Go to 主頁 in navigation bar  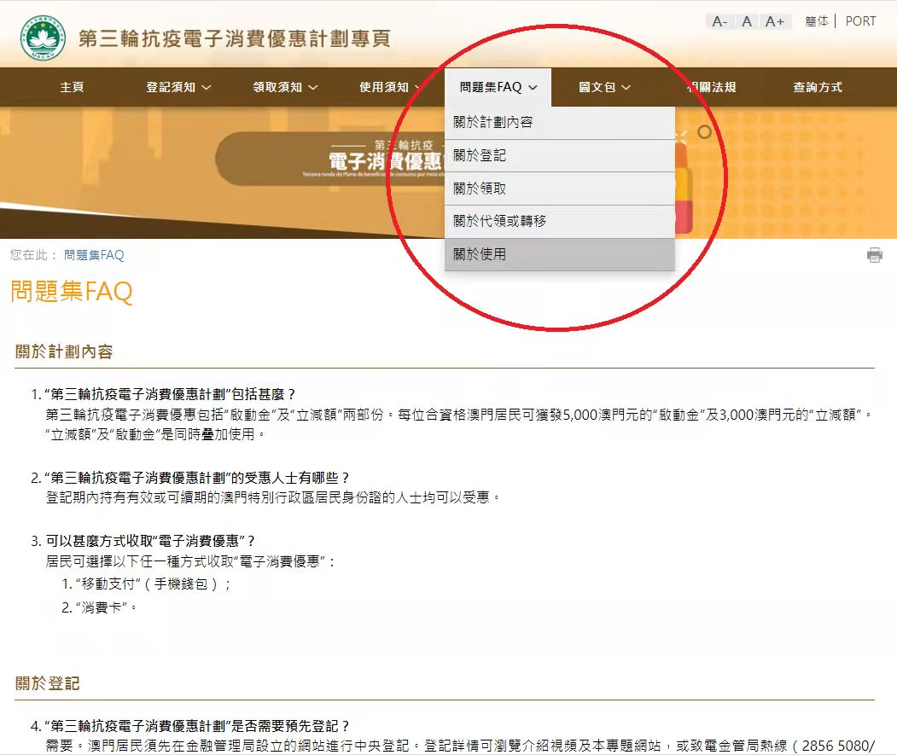72,87
